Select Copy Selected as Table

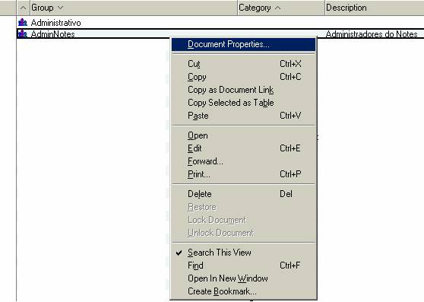[x=243, y=103]
